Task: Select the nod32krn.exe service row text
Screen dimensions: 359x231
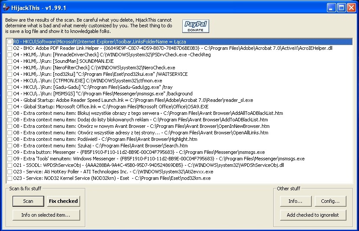Action: pos(112,178)
